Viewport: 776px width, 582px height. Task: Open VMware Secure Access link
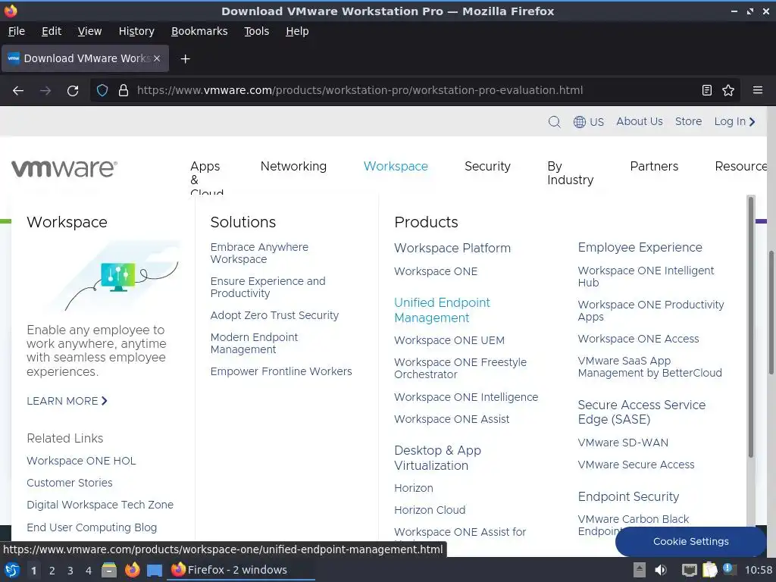(636, 465)
